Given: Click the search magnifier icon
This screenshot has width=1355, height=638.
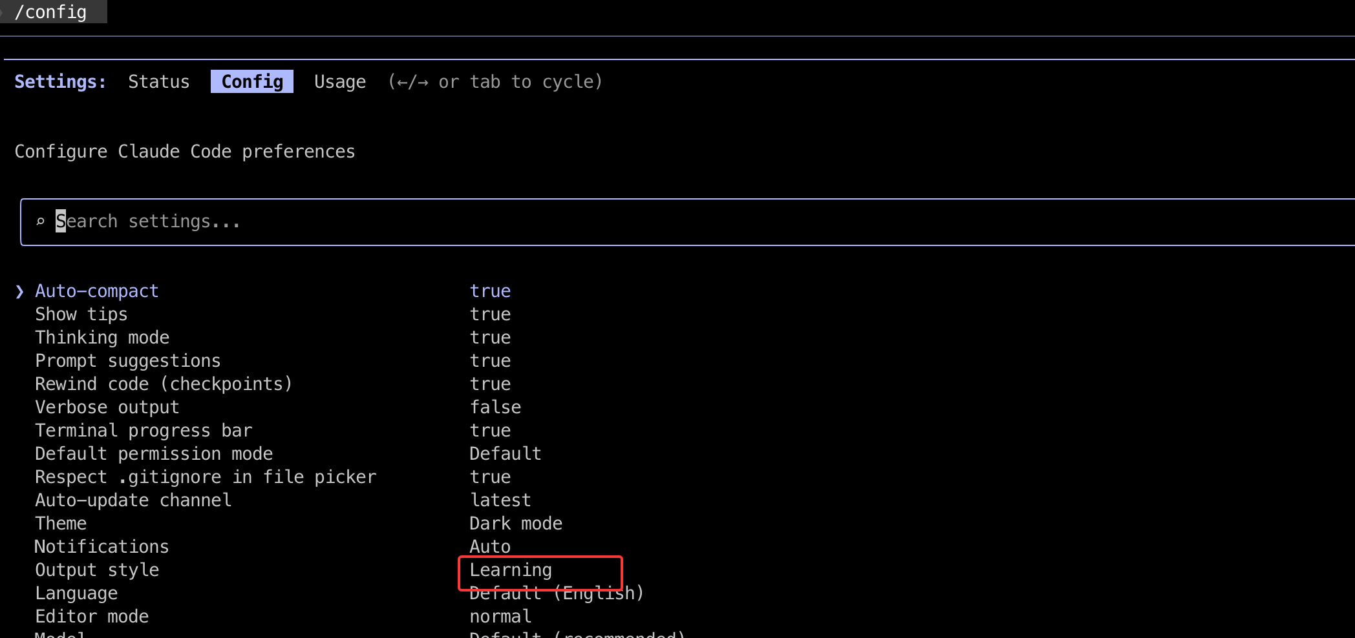Looking at the screenshot, I should tap(40, 221).
